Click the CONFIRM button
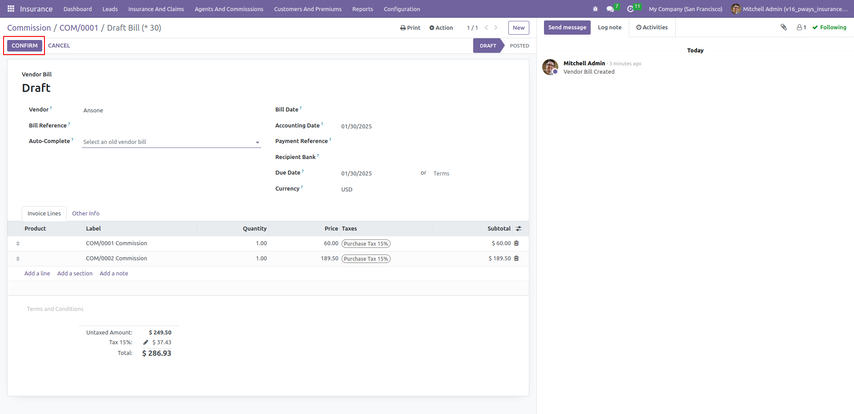Image resolution: width=854 pixels, height=414 pixels. (x=24, y=45)
